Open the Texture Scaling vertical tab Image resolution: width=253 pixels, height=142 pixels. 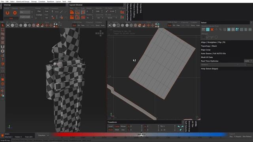coord(134,11)
